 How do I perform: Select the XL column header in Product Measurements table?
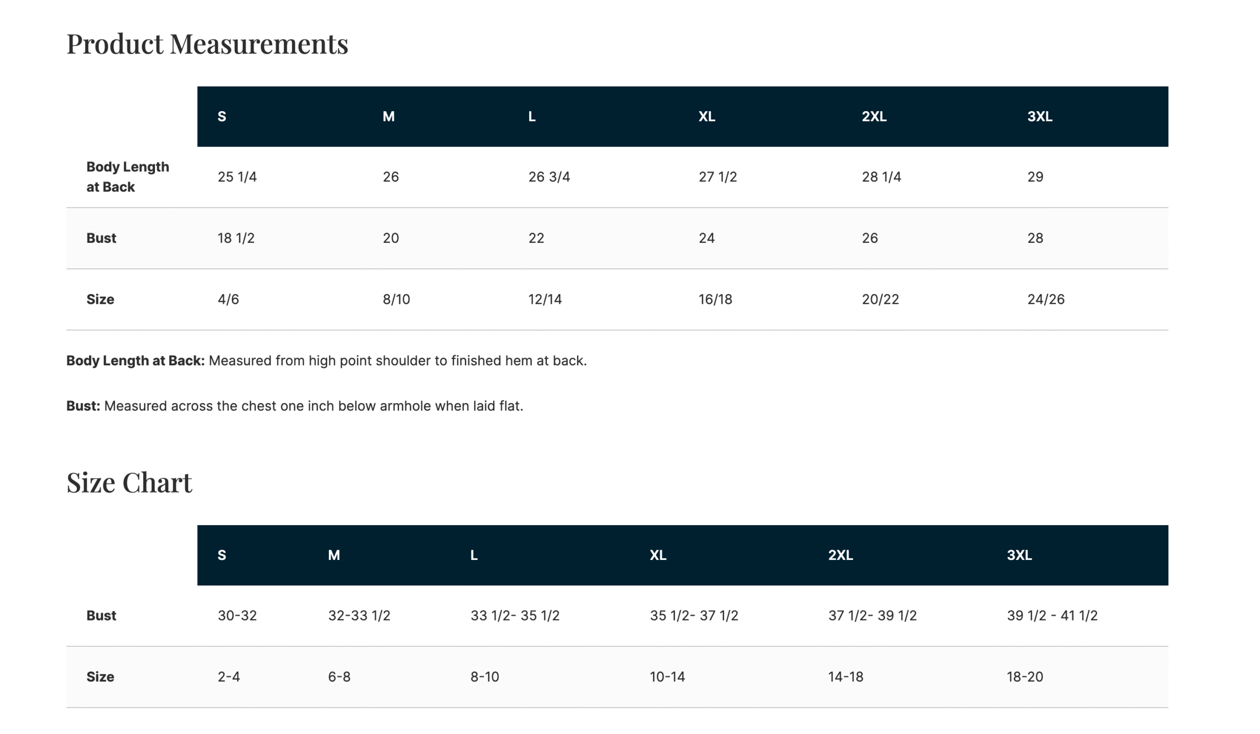coord(706,117)
